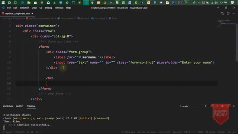Click the div.col-lg-8 breadcrumb
This screenshot has width=238, height=134.
point(98,18)
